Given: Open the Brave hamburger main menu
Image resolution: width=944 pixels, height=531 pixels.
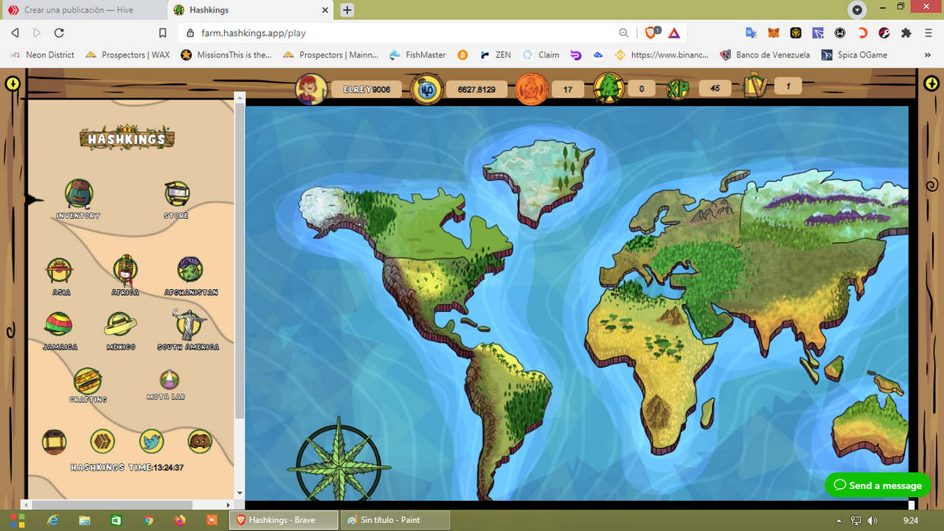Looking at the screenshot, I should [x=929, y=33].
